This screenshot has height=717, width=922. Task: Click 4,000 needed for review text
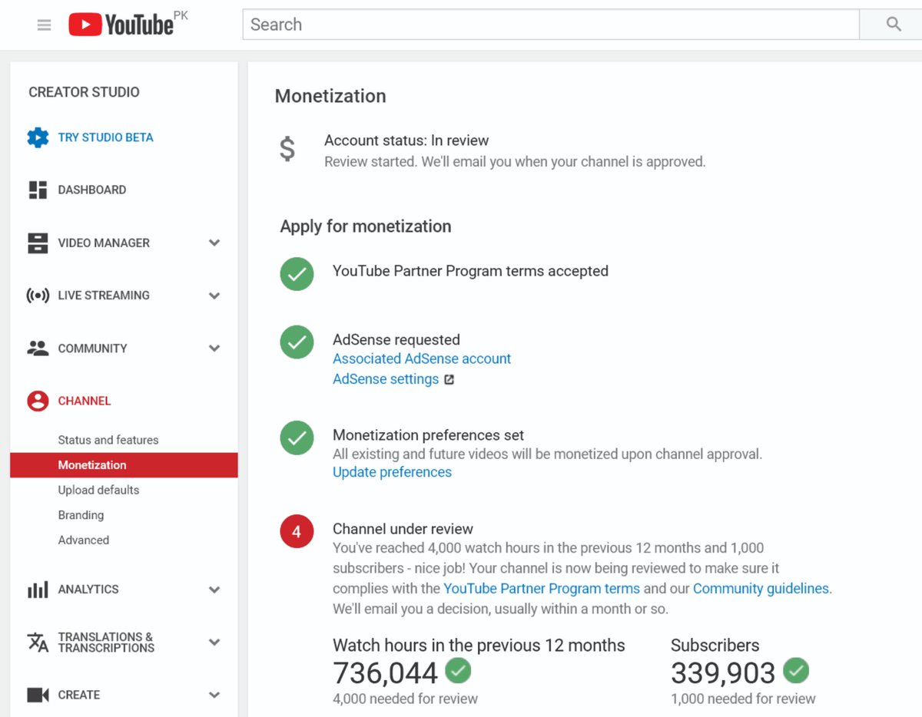[405, 699]
